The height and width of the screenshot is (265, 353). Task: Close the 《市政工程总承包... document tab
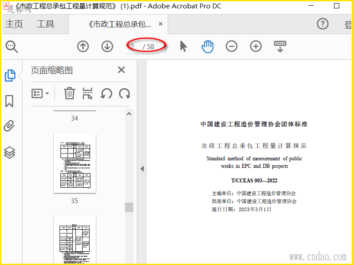pyautogui.click(x=161, y=24)
